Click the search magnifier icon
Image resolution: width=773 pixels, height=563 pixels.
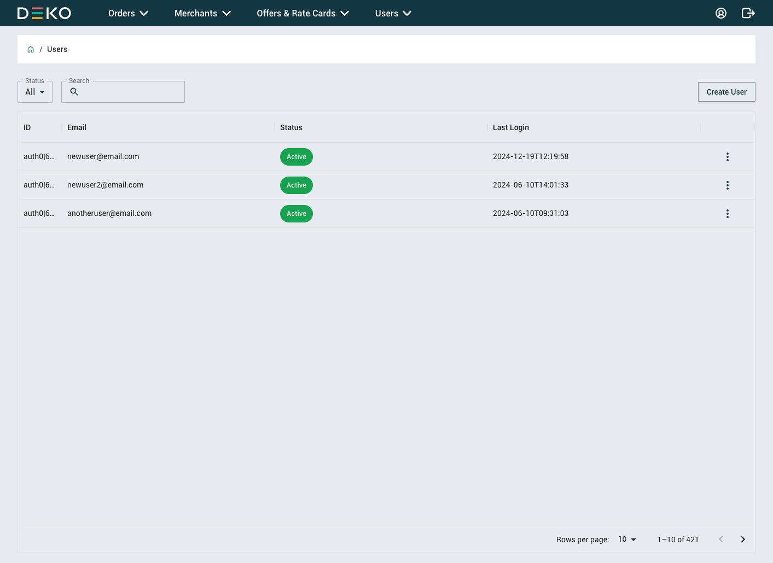pos(74,92)
